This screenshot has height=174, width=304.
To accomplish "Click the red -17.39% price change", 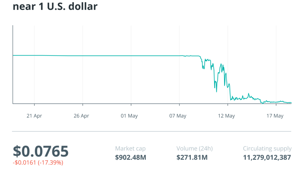I will click(x=38, y=163).
